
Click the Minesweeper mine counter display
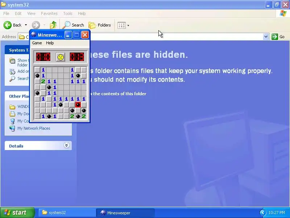[43, 57]
